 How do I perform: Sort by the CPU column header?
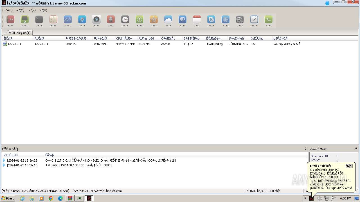point(126,38)
